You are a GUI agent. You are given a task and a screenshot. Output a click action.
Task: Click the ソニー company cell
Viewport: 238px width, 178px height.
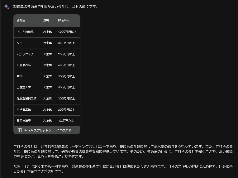tap(21, 43)
